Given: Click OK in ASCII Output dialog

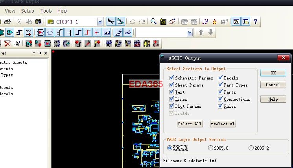Looking at the screenshot, I should tap(273, 73).
